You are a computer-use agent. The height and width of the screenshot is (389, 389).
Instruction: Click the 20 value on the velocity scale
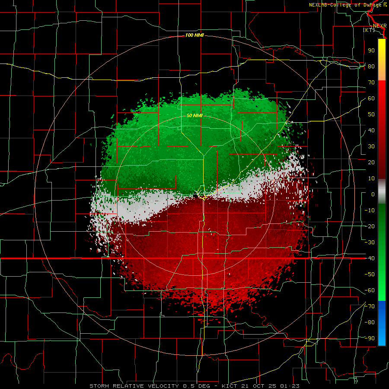[371, 163]
